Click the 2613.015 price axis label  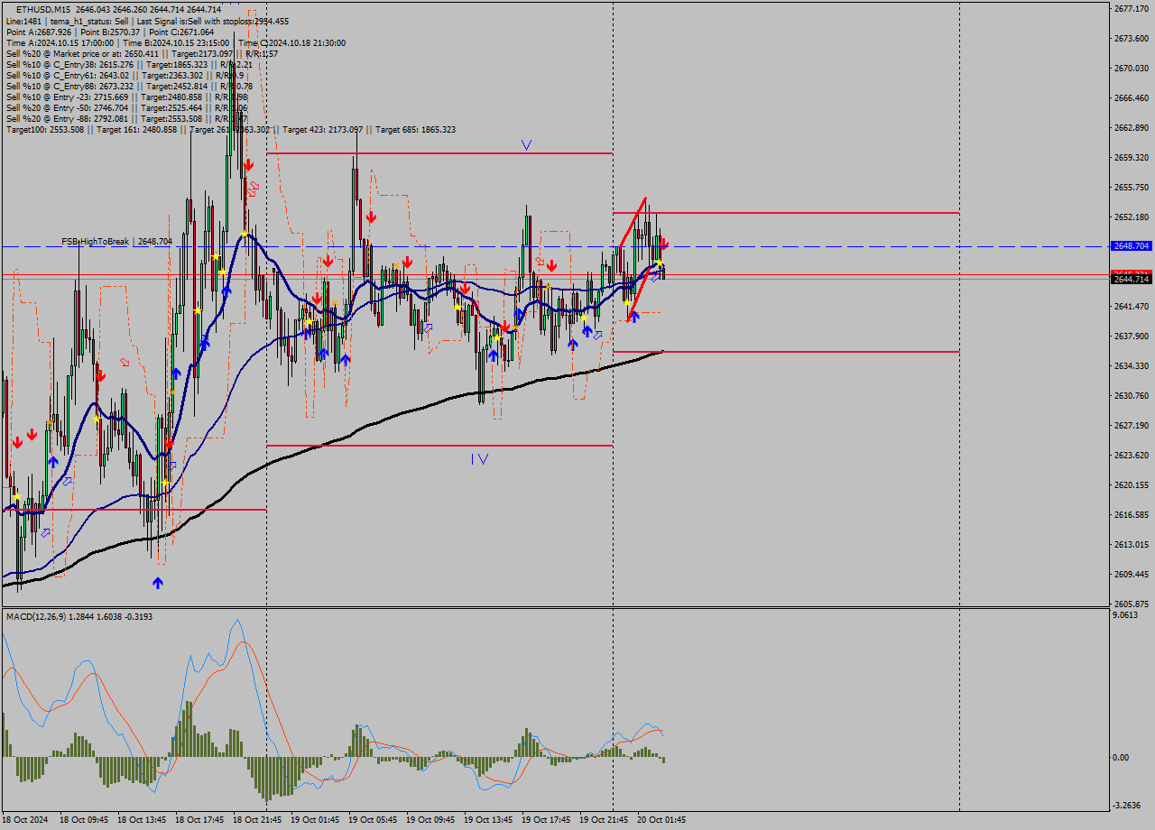click(x=1131, y=545)
